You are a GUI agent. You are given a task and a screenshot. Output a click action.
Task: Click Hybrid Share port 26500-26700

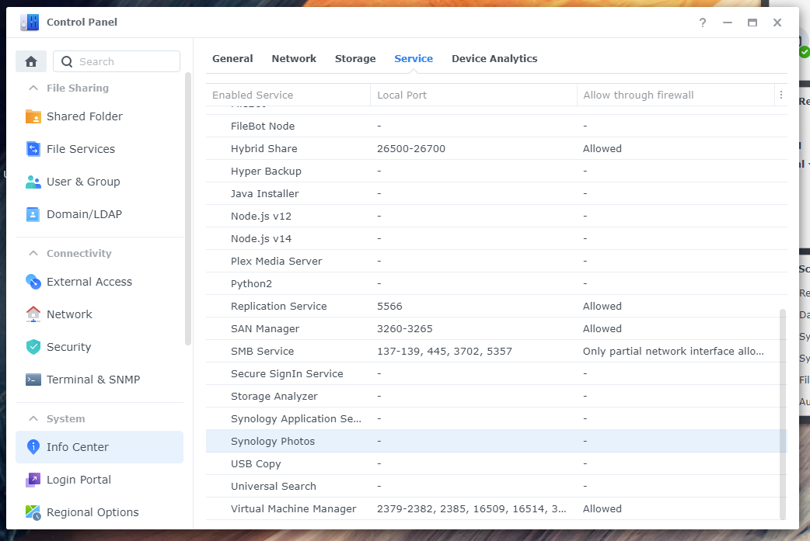coord(411,148)
